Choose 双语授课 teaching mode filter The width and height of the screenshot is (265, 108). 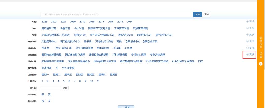click(47, 68)
